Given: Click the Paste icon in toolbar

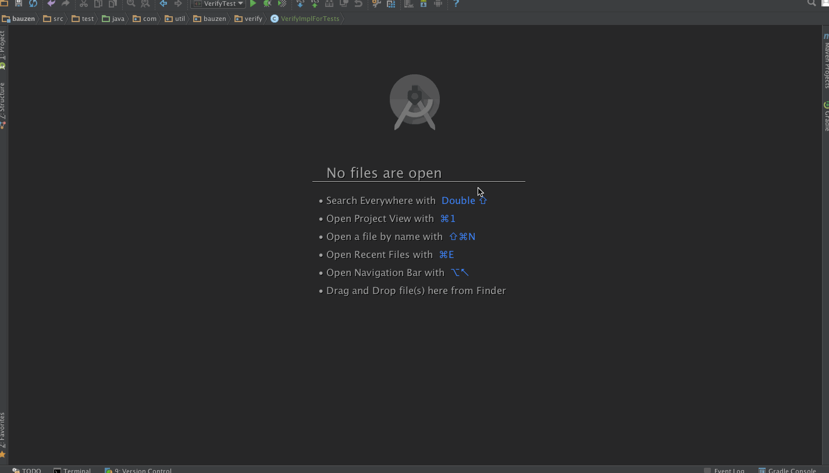Looking at the screenshot, I should tap(113, 3).
